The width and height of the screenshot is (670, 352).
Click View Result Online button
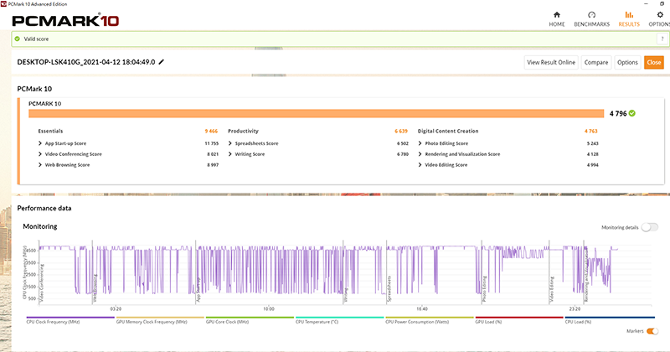[x=551, y=63]
